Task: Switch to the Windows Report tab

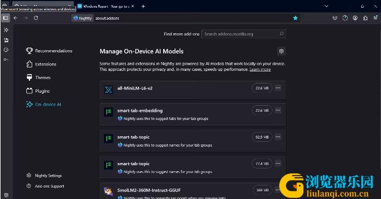Action: [106, 7]
